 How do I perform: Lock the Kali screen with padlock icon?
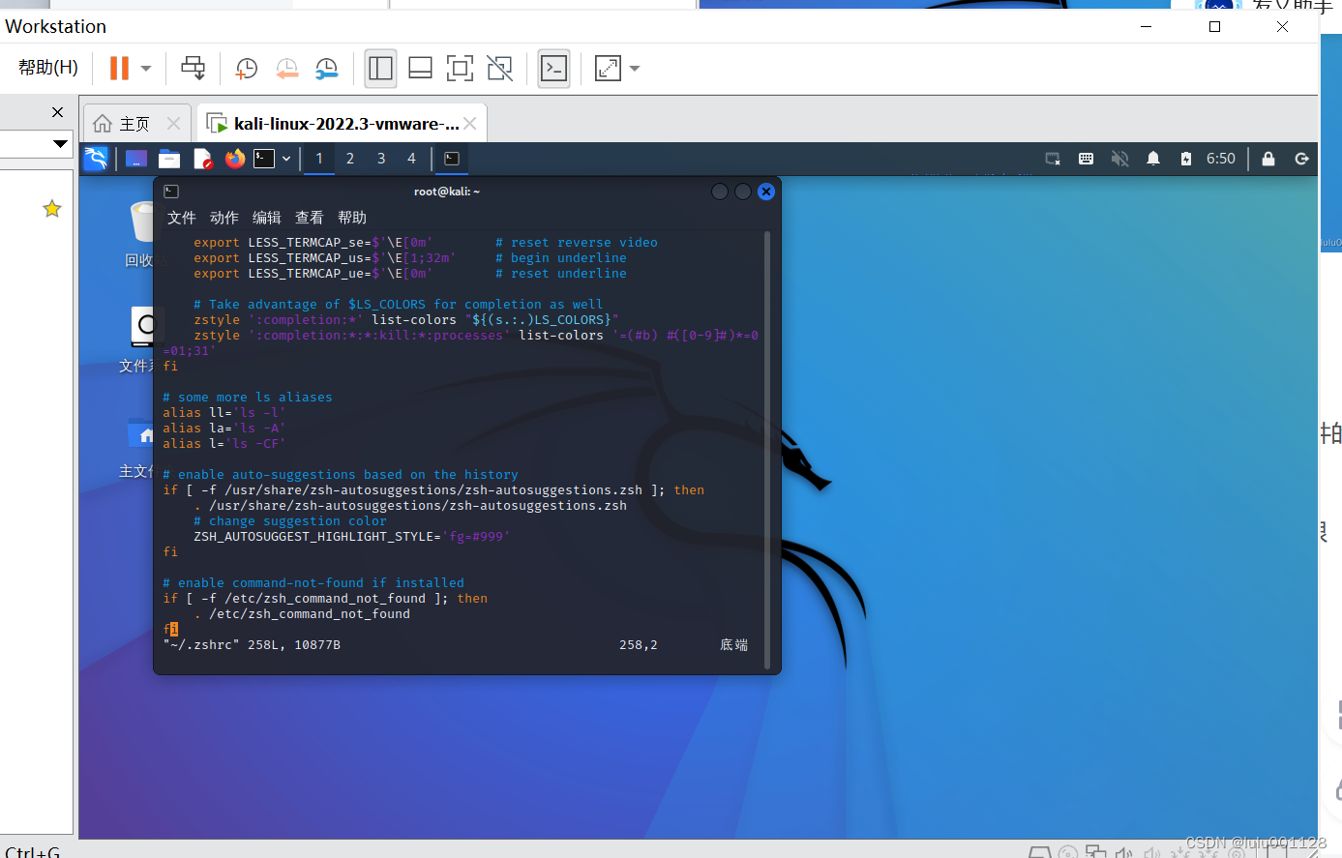tap(1268, 159)
